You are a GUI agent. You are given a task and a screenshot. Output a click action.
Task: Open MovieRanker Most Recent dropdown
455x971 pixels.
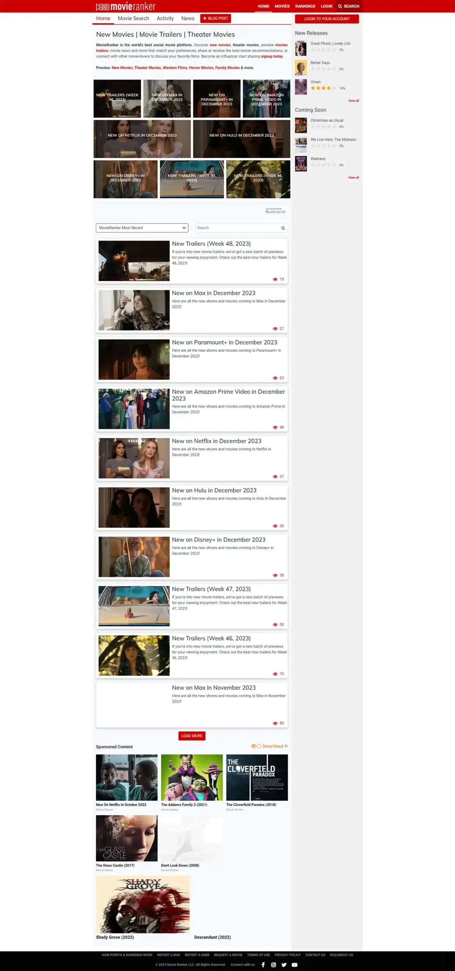142,228
